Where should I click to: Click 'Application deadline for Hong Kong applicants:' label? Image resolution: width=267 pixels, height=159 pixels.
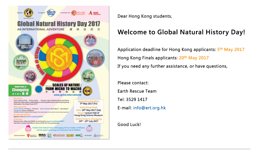click(167, 50)
